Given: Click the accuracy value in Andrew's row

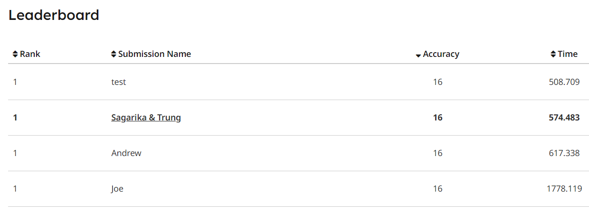Looking at the screenshot, I should 437,153.
